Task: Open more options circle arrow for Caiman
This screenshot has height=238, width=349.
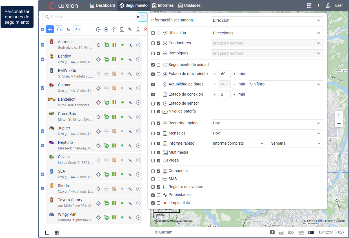Action: click(x=138, y=88)
